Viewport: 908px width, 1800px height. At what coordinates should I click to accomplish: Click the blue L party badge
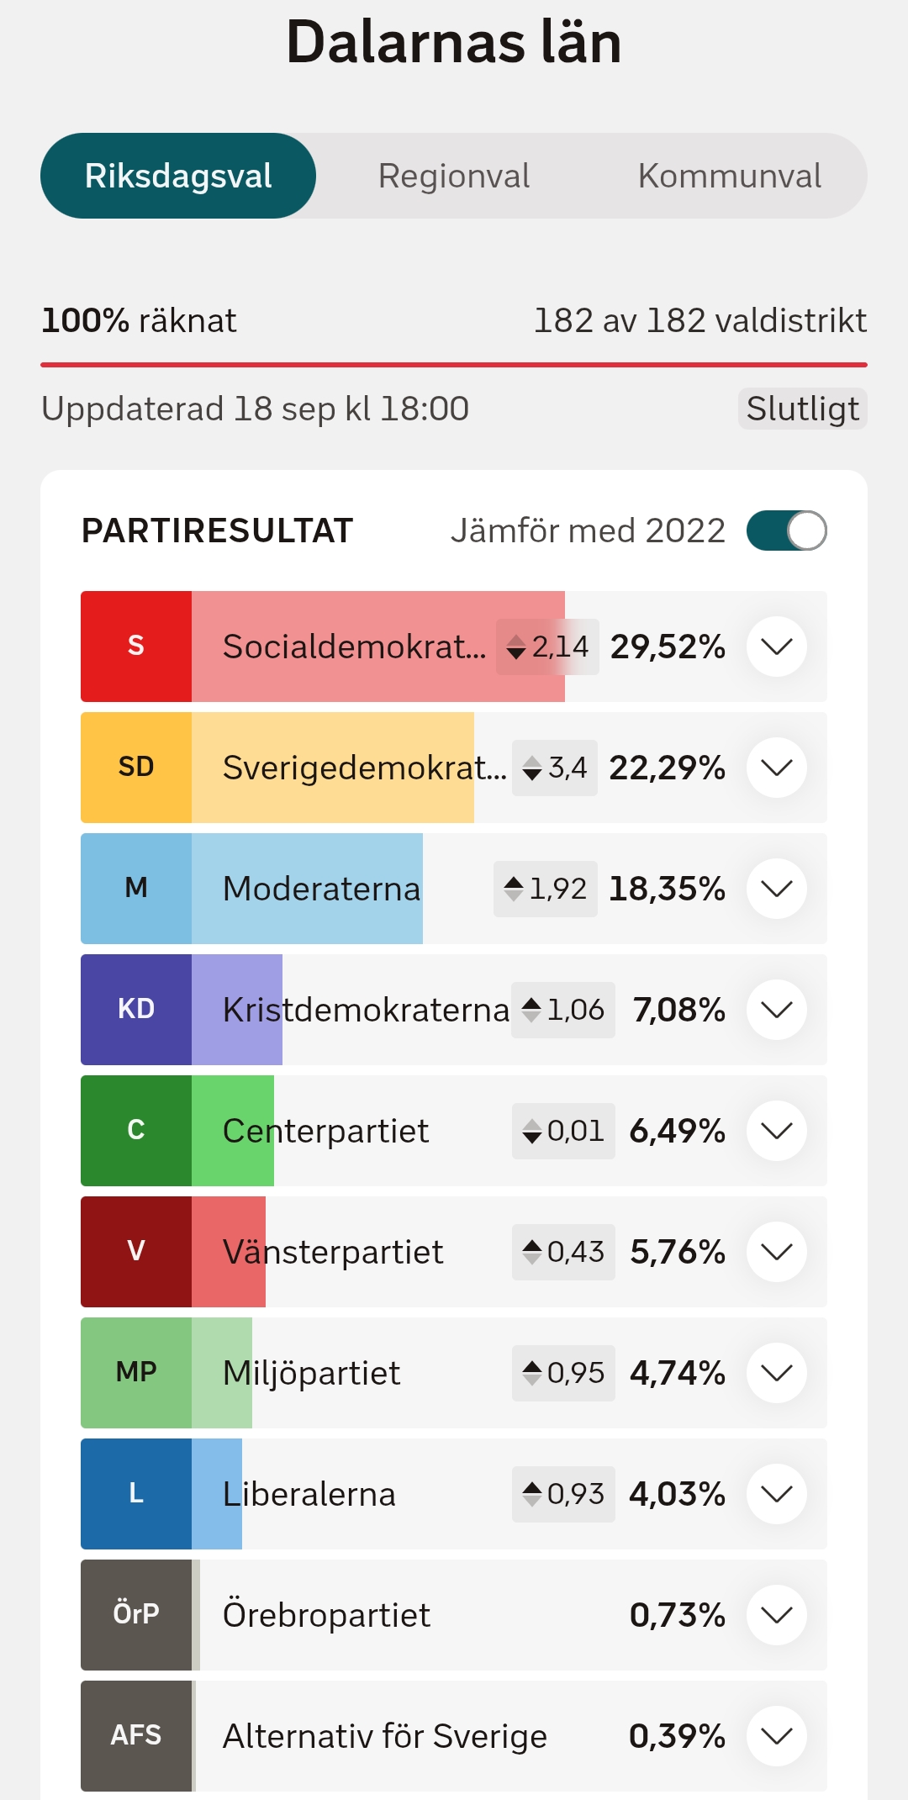tap(136, 1494)
